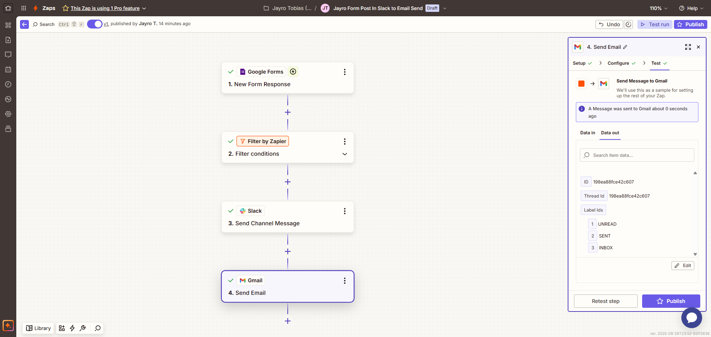Open the Filter conditions options menu
The image size is (711, 337).
345,141
